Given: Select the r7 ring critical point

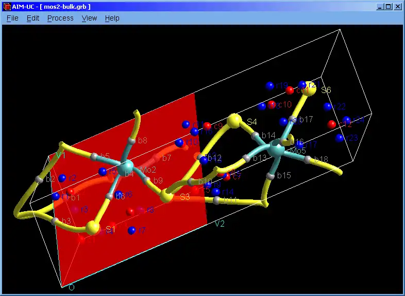Looking at the screenshot, I should pos(132,230).
